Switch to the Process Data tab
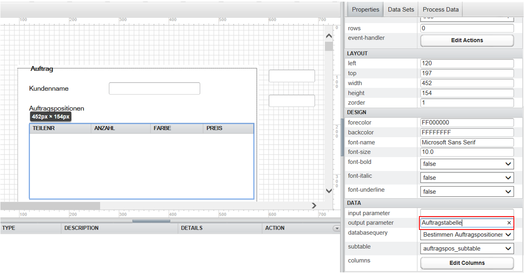Viewport: 524px width, 274px height. [440, 9]
